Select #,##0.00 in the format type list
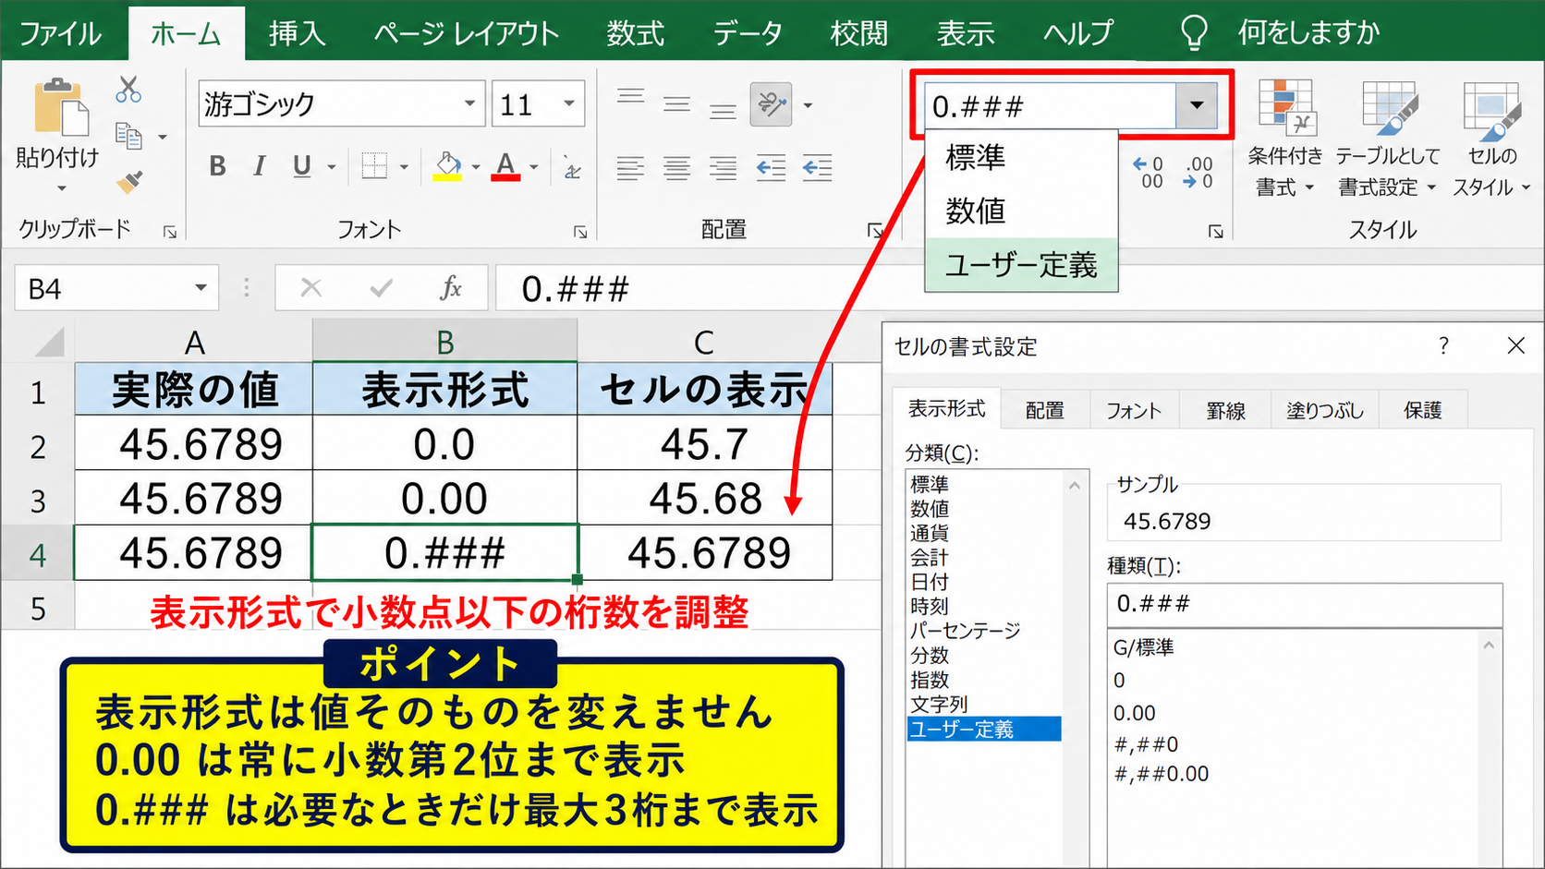Screen dimensions: 1545x869 point(1162,774)
